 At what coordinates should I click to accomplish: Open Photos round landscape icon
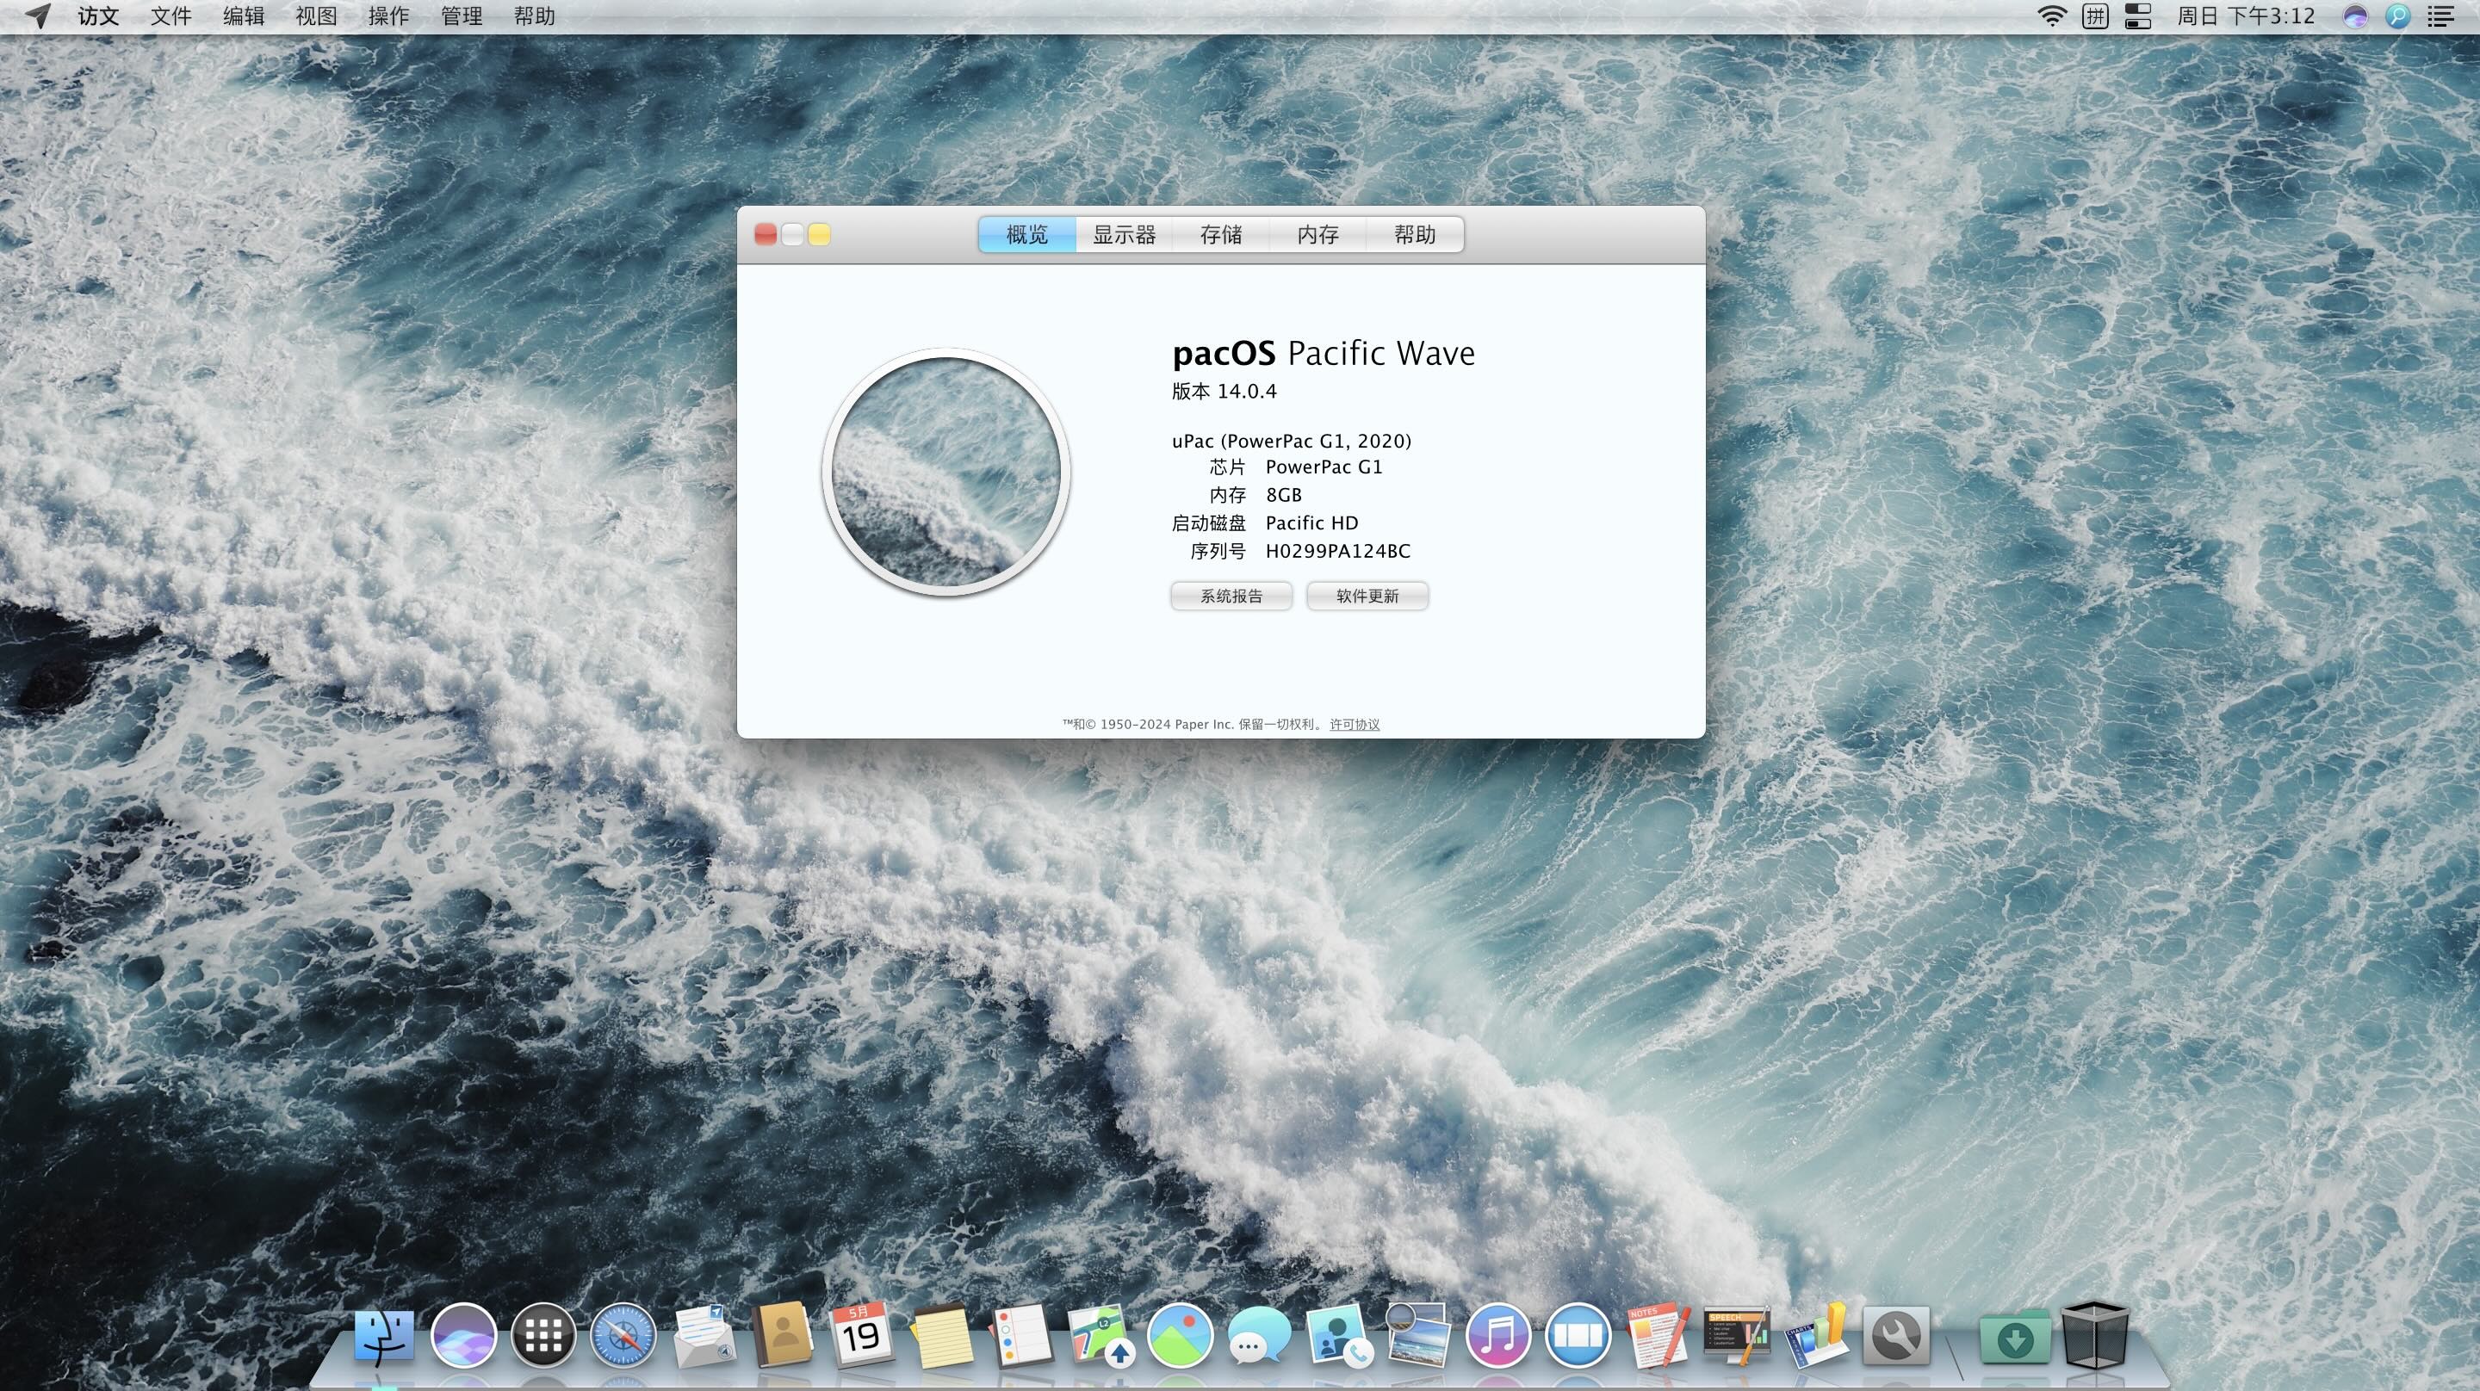tap(1181, 1335)
